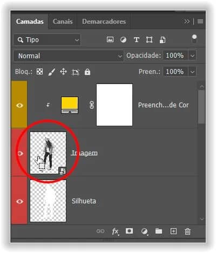The image size is (216, 253).
Task: Delete layer with trash icon
Action: tap(187, 231)
